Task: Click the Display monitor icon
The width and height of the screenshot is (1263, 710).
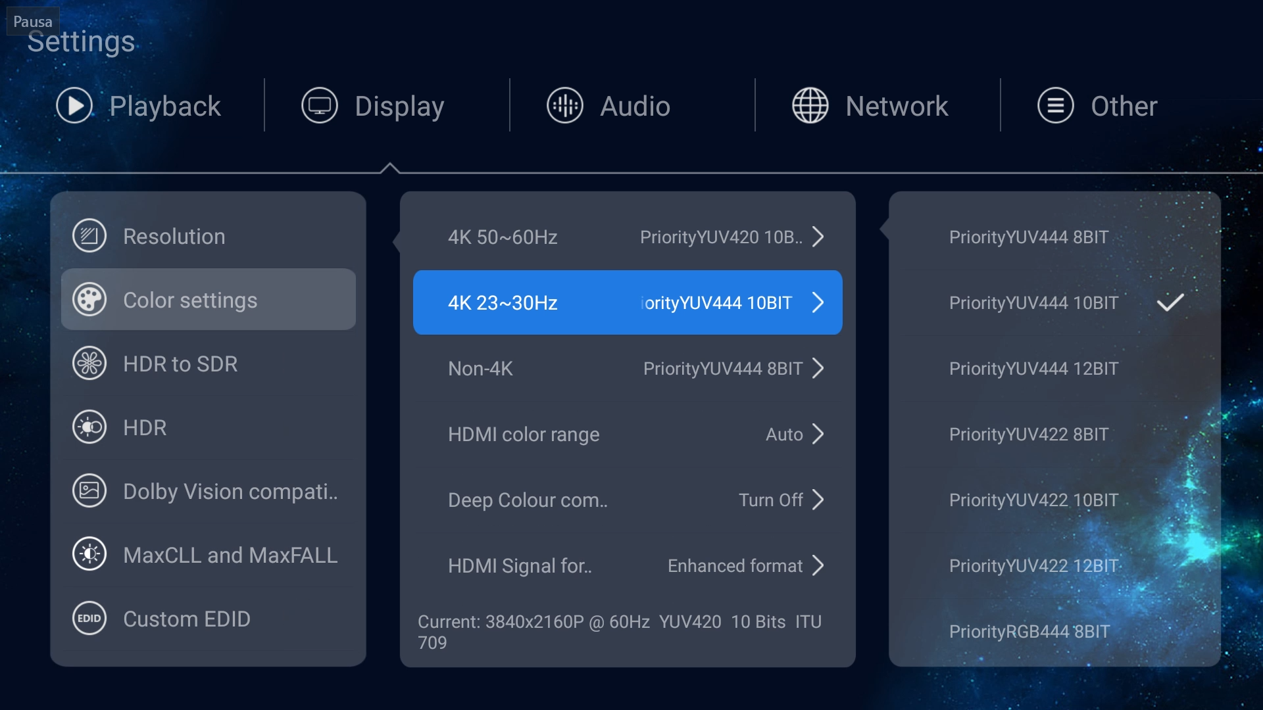Action: (320, 106)
